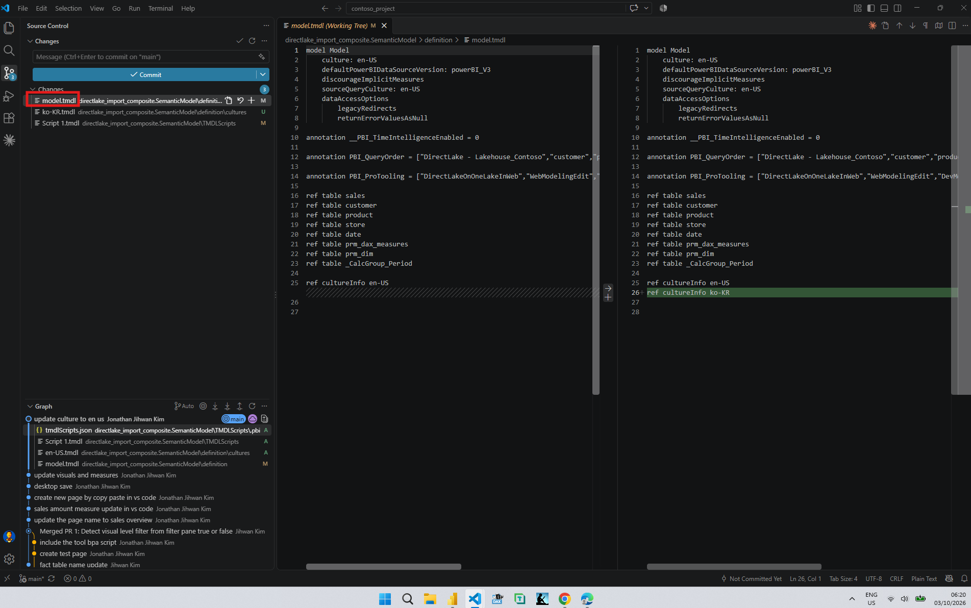Click main* branch in status bar
Viewport: 971px width, 608px height.
pos(32,578)
